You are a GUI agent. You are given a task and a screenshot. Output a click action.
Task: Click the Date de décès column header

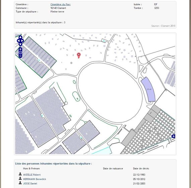141,168
